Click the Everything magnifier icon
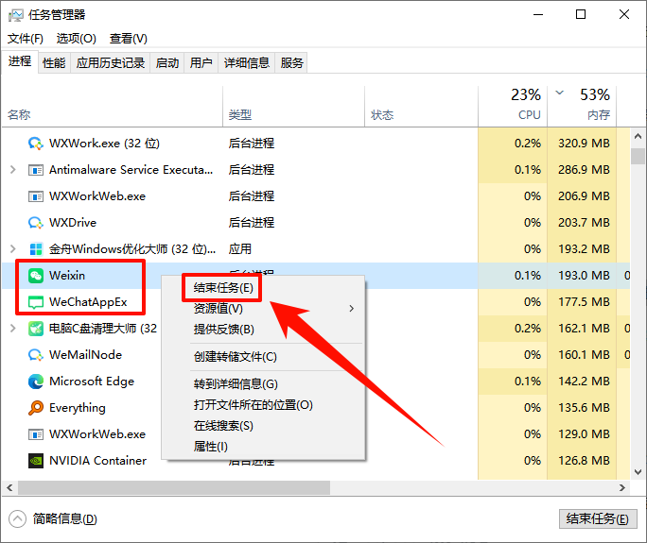The image size is (647, 543). click(x=36, y=408)
